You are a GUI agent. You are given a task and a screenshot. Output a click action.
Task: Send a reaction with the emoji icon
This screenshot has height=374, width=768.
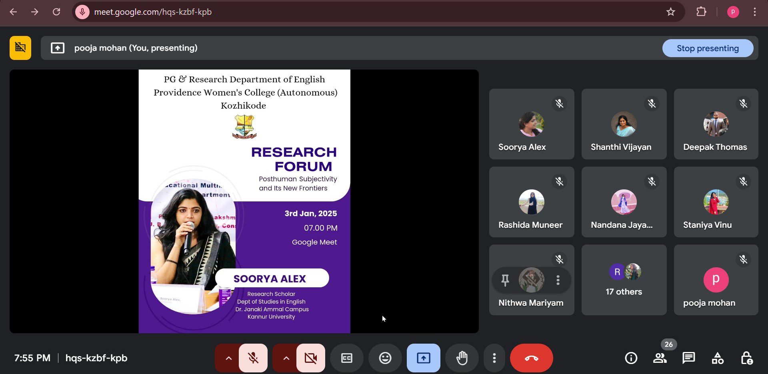click(385, 358)
